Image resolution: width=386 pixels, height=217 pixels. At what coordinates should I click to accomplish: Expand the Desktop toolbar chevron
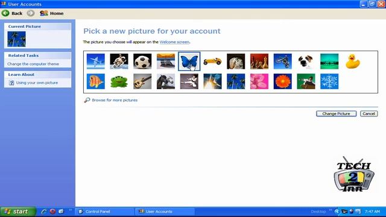click(x=331, y=210)
